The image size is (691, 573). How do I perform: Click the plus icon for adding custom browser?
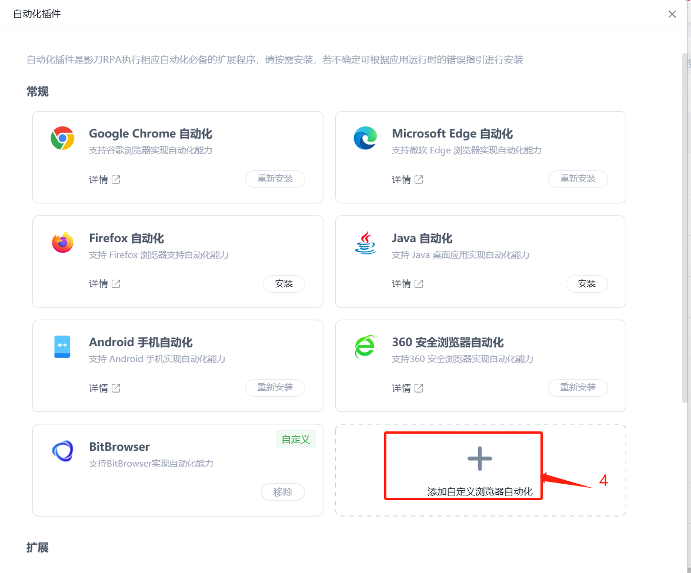(x=480, y=459)
